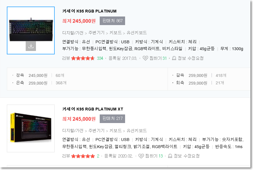Open 디지털/가전 category in XT listing

coord(73,130)
